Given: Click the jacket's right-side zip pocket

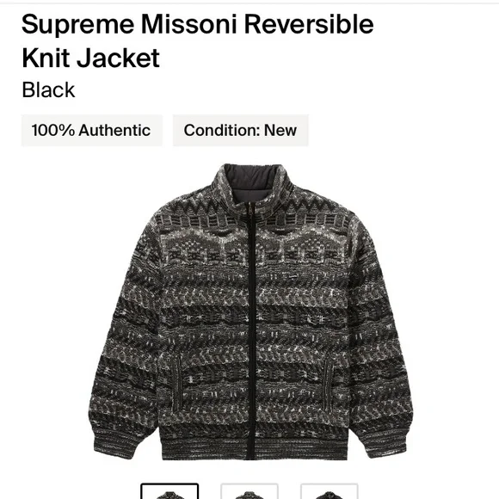Looking at the screenshot, I should (328, 384).
